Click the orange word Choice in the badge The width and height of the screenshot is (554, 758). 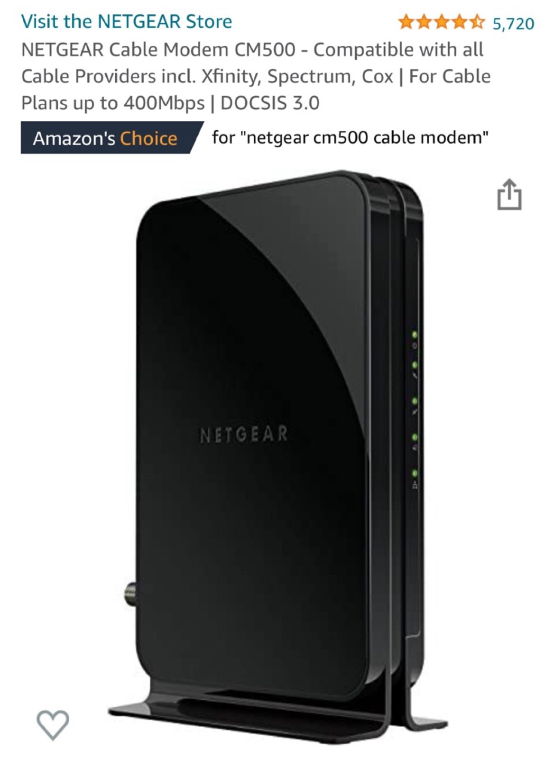(x=148, y=138)
